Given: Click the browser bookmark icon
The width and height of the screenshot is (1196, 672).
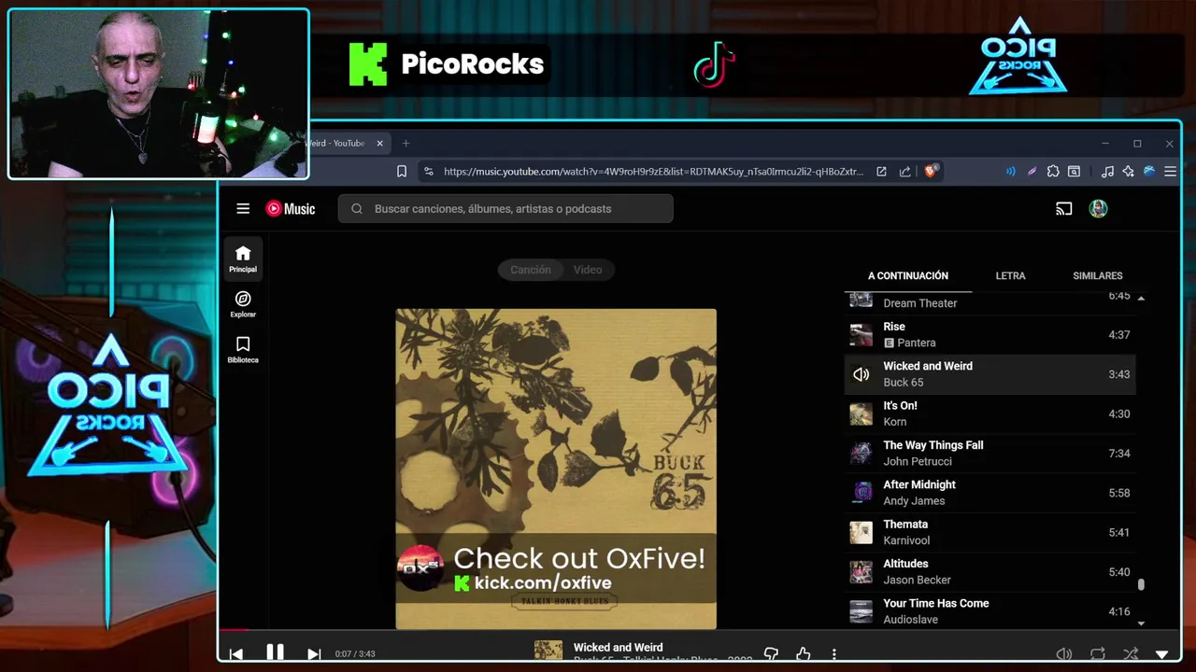Looking at the screenshot, I should point(402,172).
